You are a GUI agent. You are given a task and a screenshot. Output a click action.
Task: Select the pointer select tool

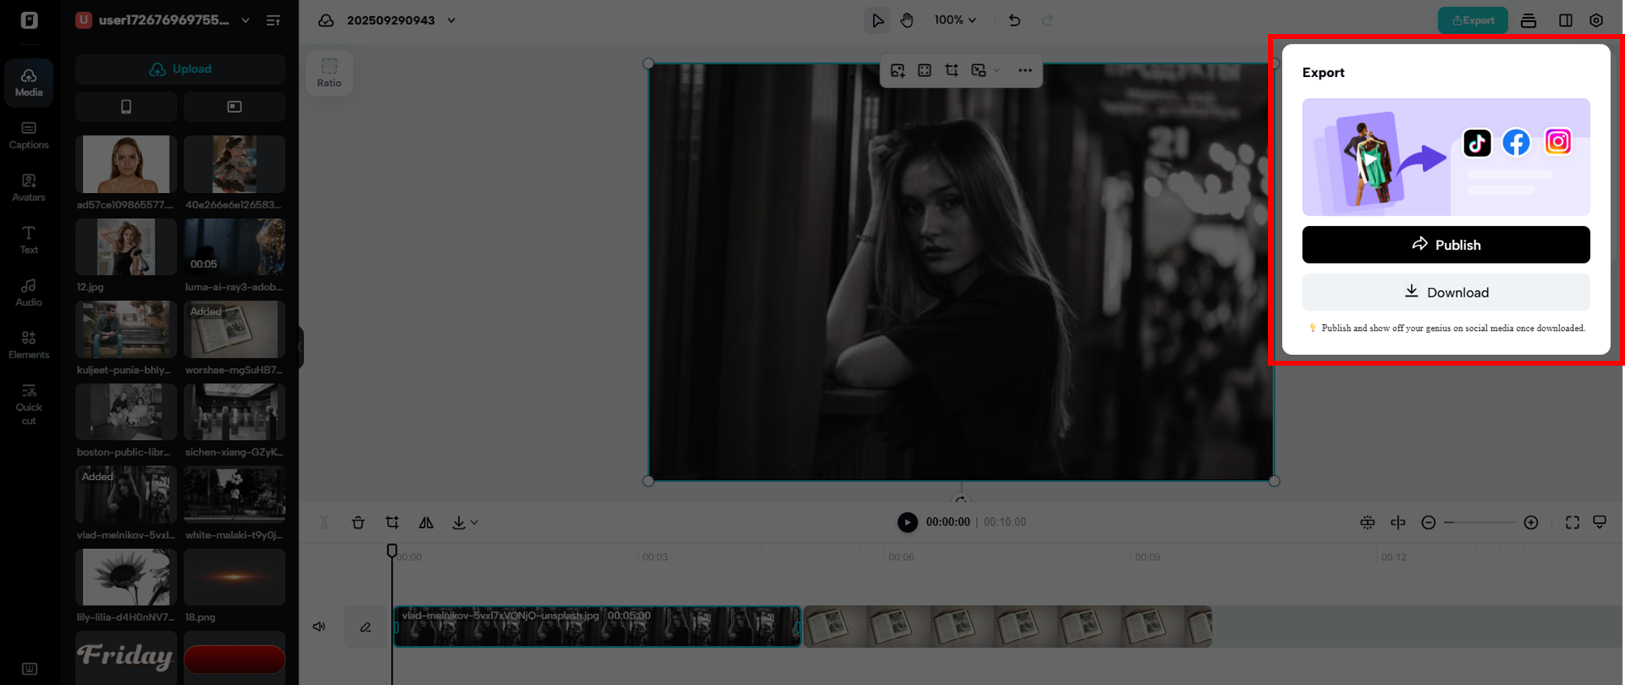click(x=877, y=20)
